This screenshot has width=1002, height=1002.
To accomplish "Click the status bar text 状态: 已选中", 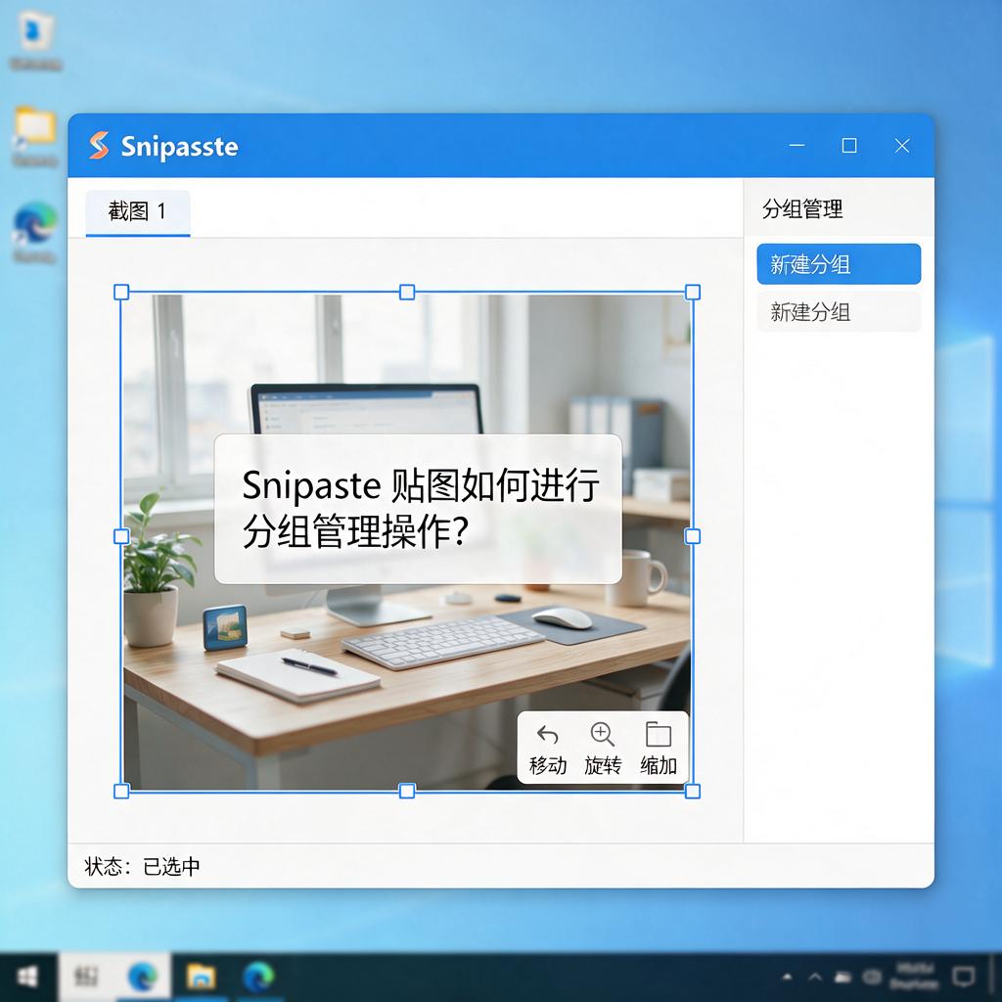I will (x=142, y=867).
